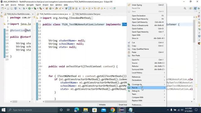The image size is (201, 113).
Task: Toggle Mark Occurrences highlighter icon
Action: [x=70, y=8]
